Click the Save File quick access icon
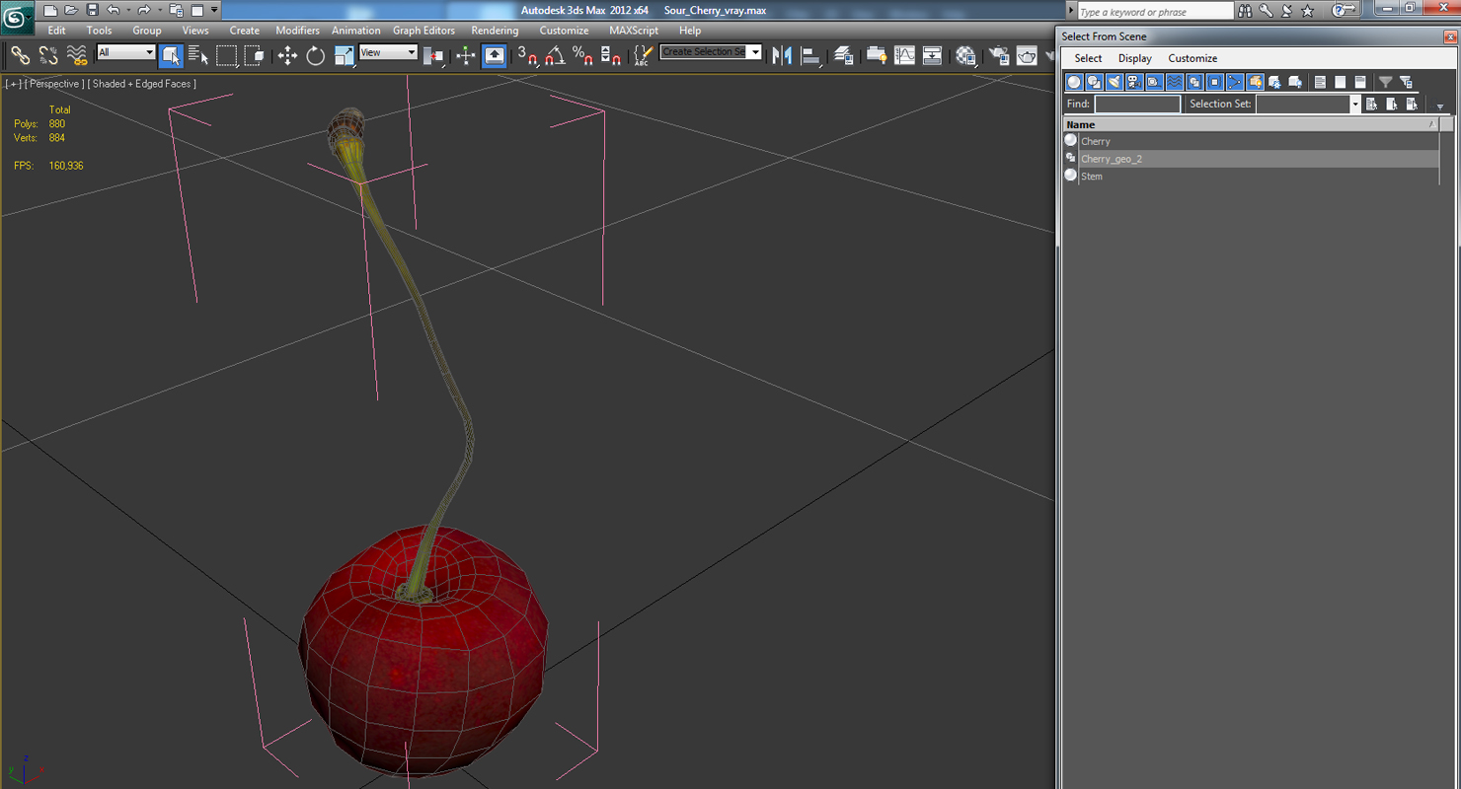The height and width of the screenshot is (789, 1461). 92,10
